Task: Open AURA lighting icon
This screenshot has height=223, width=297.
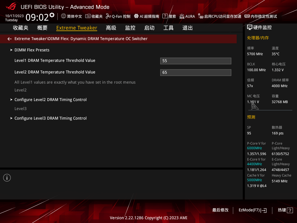Action: point(182,16)
